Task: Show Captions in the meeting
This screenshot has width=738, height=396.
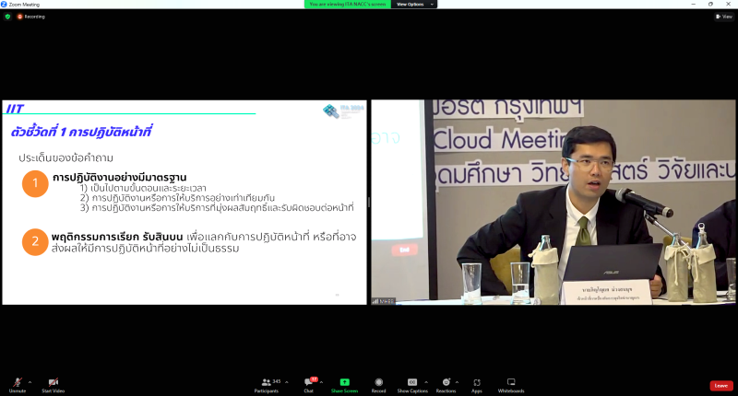Action: [x=412, y=385]
